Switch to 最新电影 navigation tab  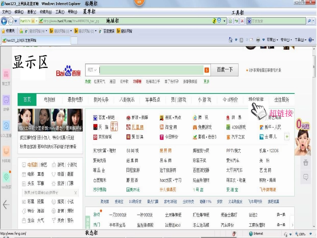coord(75,100)
